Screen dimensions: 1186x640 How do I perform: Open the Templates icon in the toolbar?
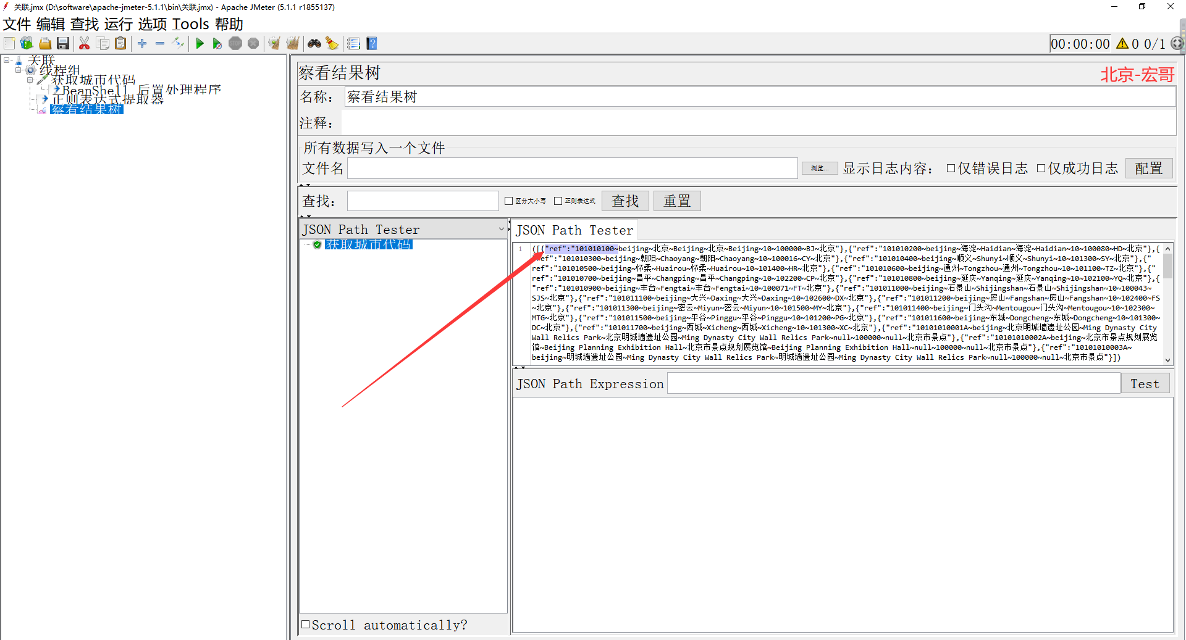[x=27, y=43]
